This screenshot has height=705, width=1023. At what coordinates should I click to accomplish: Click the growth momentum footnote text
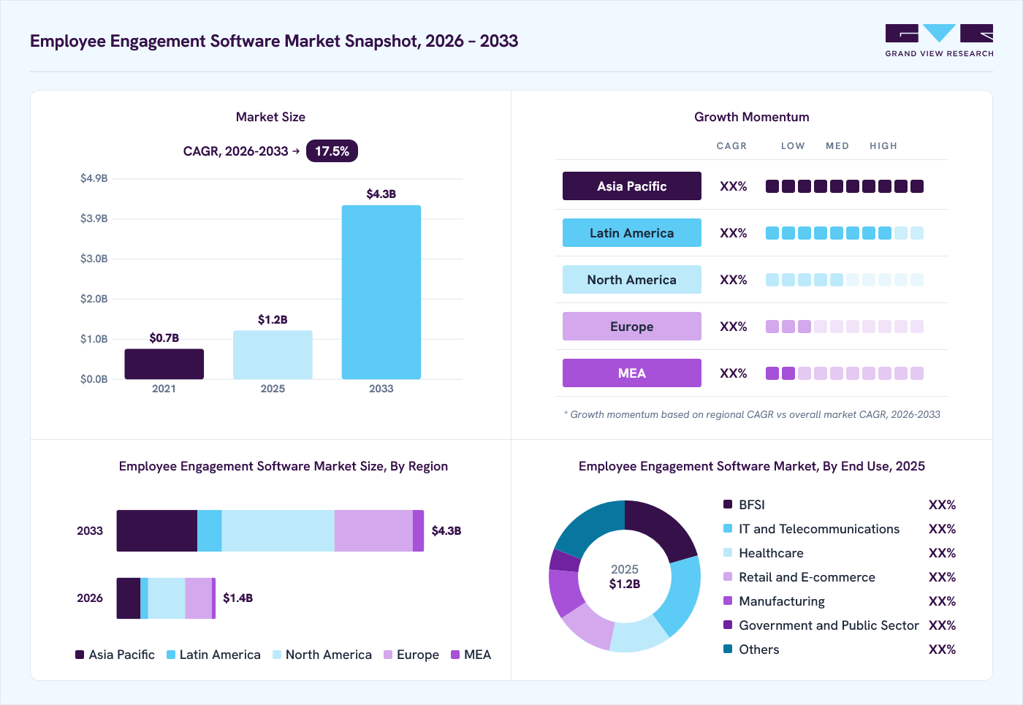(x=752, y=414)
